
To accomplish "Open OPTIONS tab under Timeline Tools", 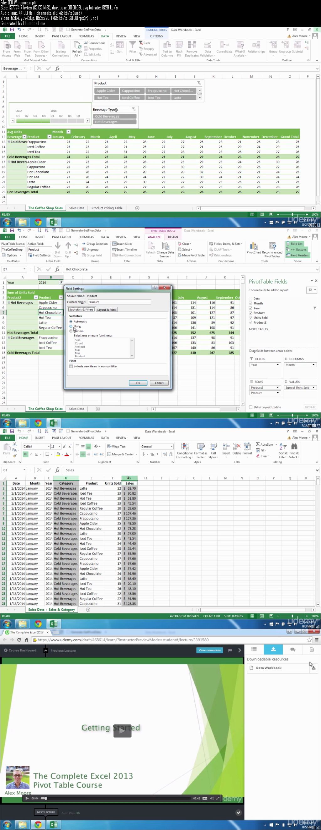I will coord(156,36).
